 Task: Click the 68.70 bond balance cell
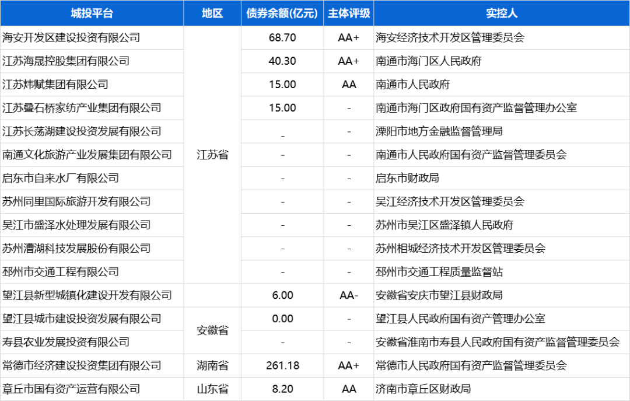tap(282, 37)
